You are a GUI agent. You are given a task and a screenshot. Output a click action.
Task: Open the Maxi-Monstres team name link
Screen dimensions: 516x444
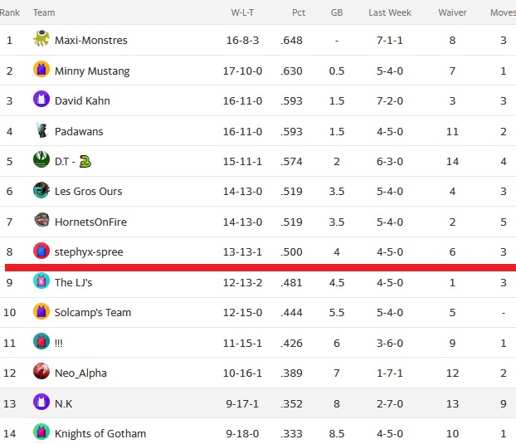(91, 40)
